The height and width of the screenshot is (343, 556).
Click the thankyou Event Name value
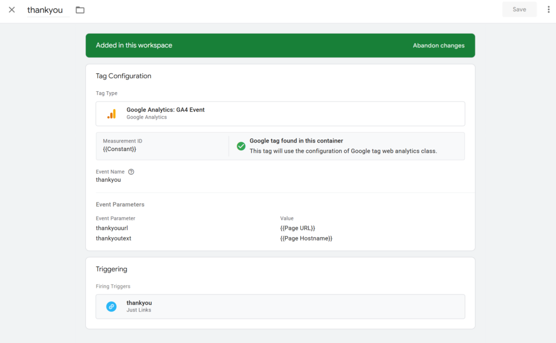[x=109, y=180]
